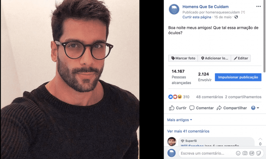The height and width of the screenshot is (159, 266).
Task: Add a GIF to the comment
Action: click(x=252, y=153)
